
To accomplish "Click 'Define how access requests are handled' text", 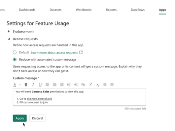I will coord(48,45).
